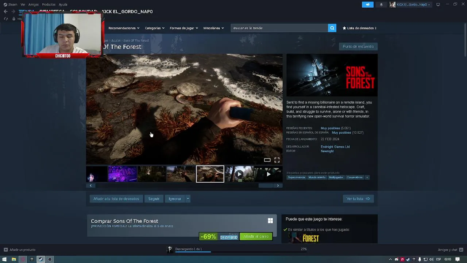Add more tags with plus button
467x263 pixels.
pos(367,178)
